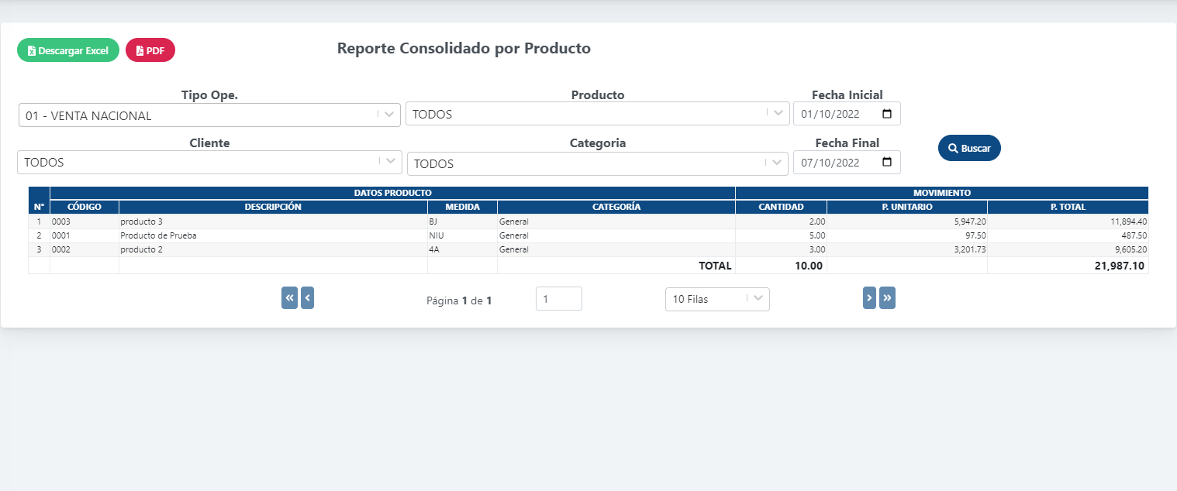Go to first page of results
The width and height of the screenshot is (1177, 491).
[289, 298]
